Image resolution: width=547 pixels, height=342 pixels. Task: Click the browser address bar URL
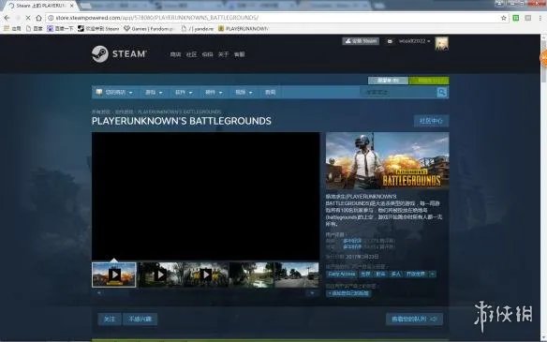[157, 18]
